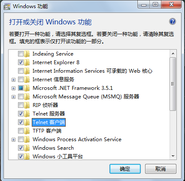Image resolution: width=185 pixels, height=181 pixels.
Task: Click the folder icon beside Telnet 服务器
Action: pyautogui.click(x=27, y=114)
